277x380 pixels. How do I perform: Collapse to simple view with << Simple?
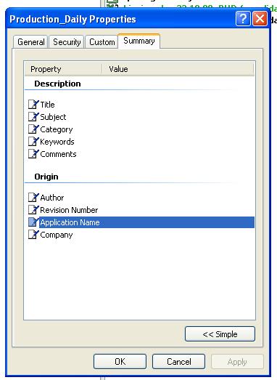click(220, 334)
